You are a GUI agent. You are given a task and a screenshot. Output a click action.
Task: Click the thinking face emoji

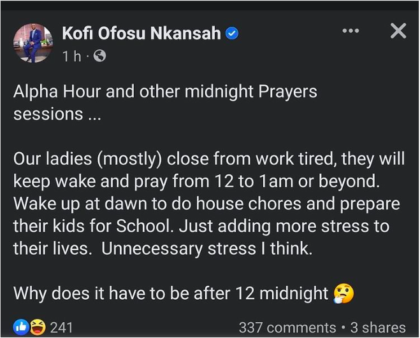[x=343, y=293]
